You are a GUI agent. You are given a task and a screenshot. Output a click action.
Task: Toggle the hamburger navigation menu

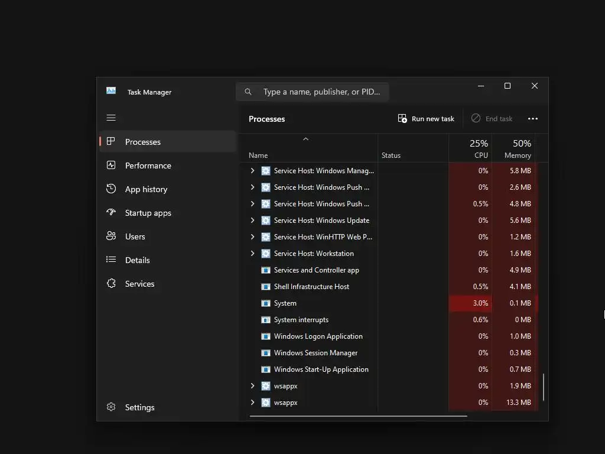point(111,118)
